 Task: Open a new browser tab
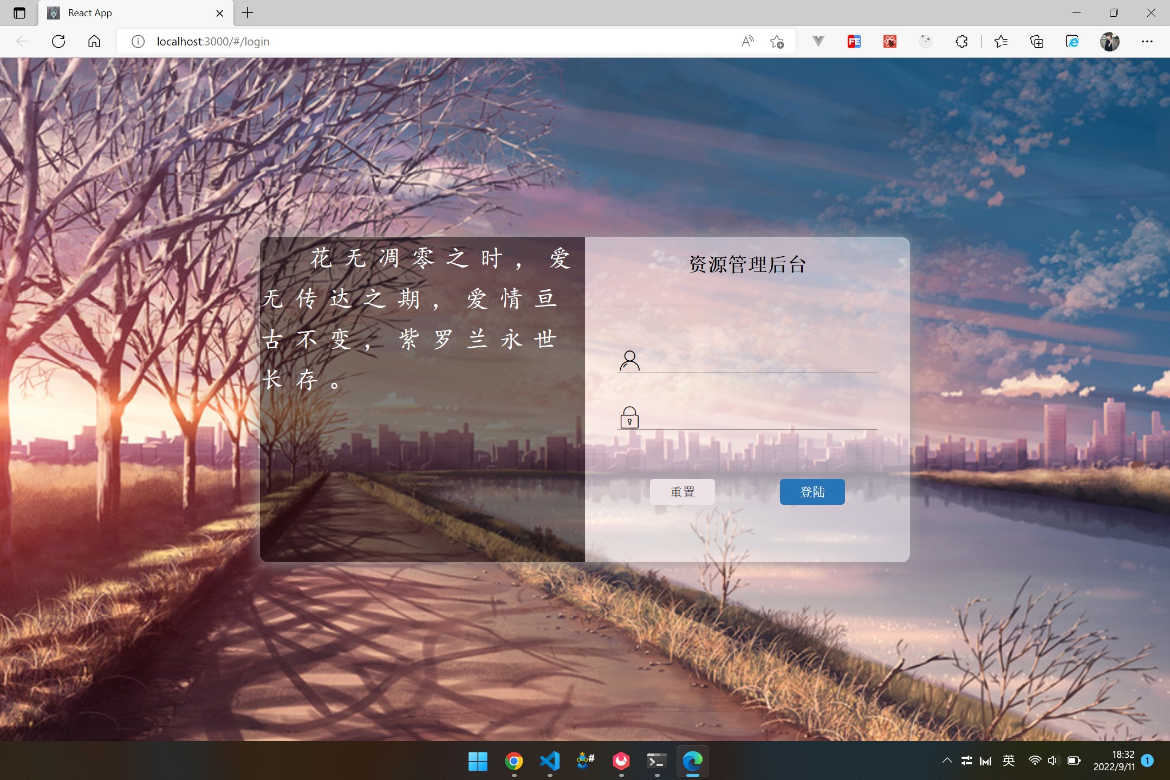coord(248,13)
